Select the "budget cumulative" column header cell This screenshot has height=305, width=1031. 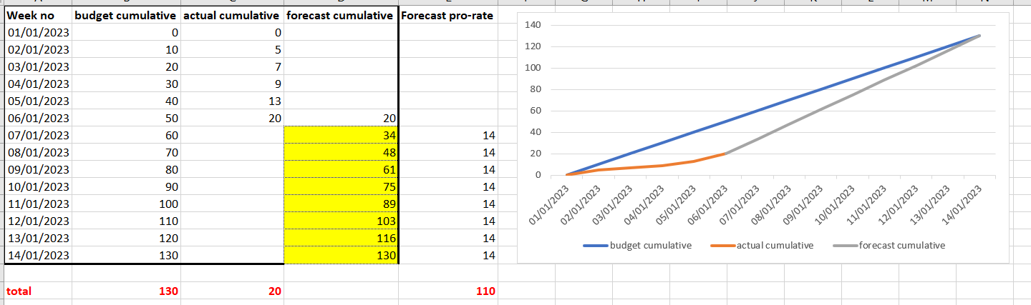[x=126, y=15]
